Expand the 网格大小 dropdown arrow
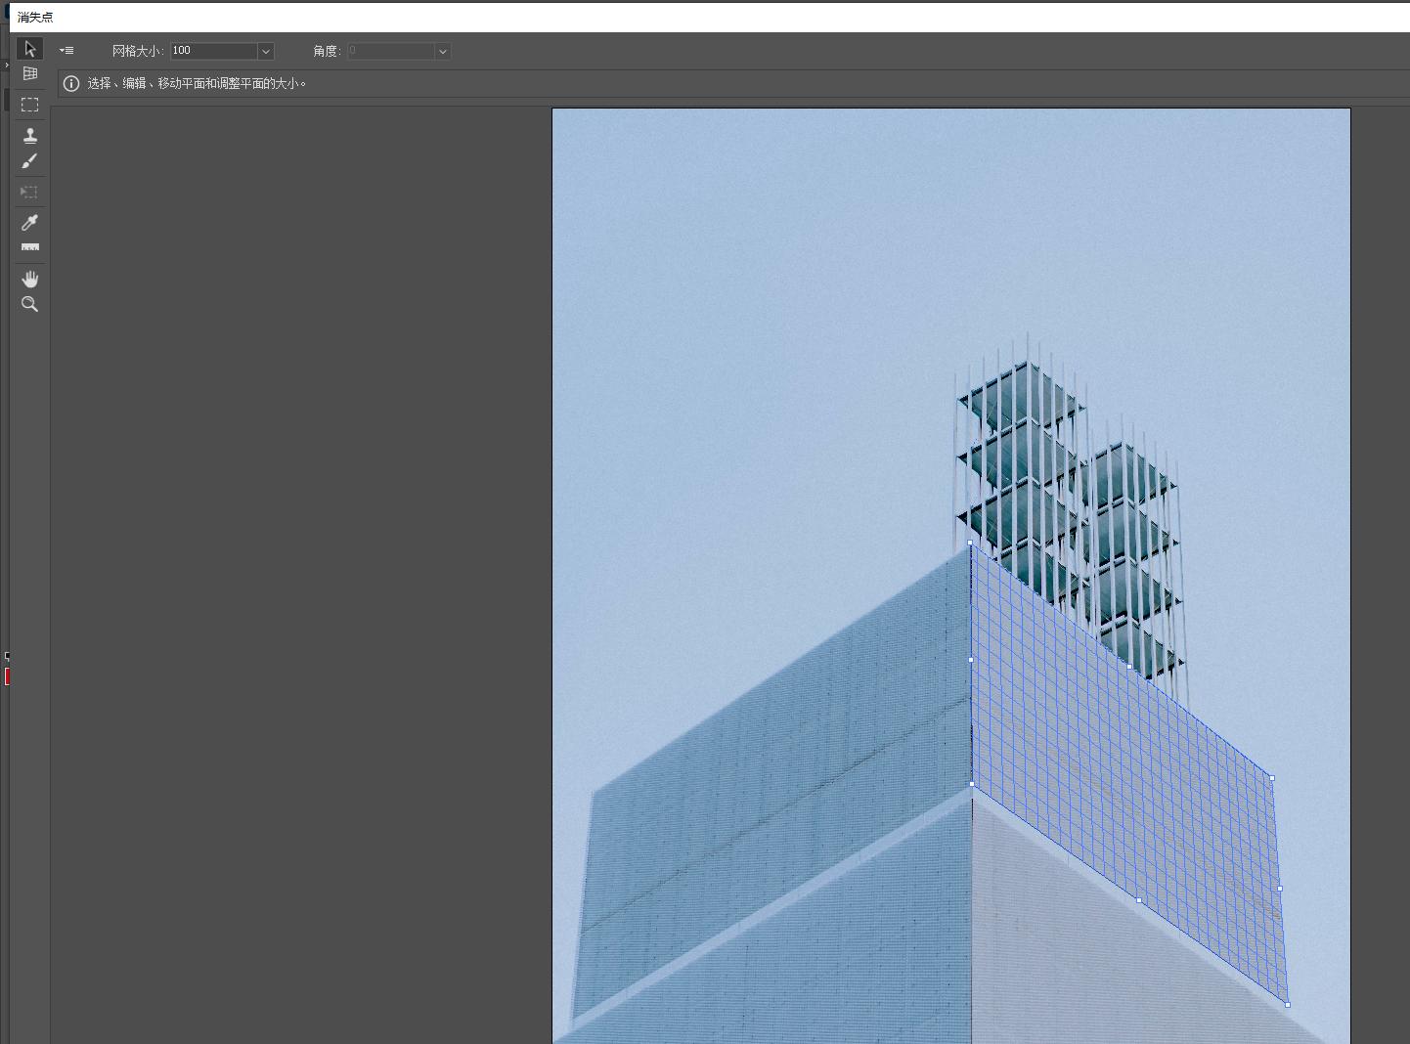Image resolution: width=1410 pixels, height=1044 pixels. pyautogui.click(x=265, y=52)
